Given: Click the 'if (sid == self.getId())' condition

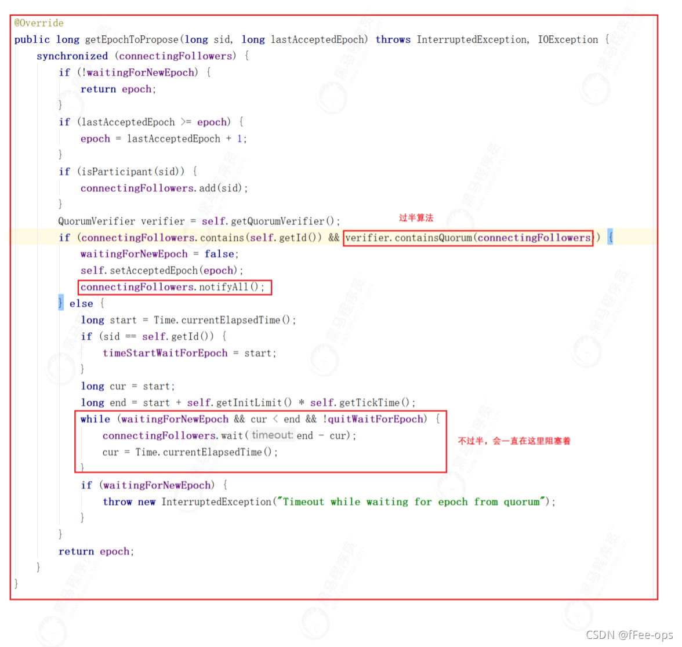Looking at the screenshot, I should (147, 336).
